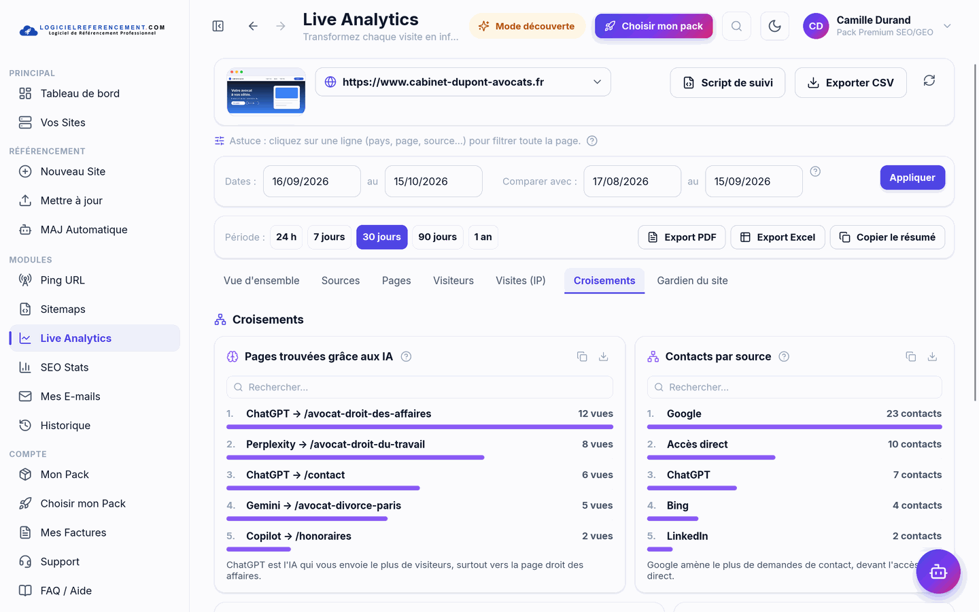Click Mode découverte badge
Viewport: 979px width, 612px height.
(527, 26)
